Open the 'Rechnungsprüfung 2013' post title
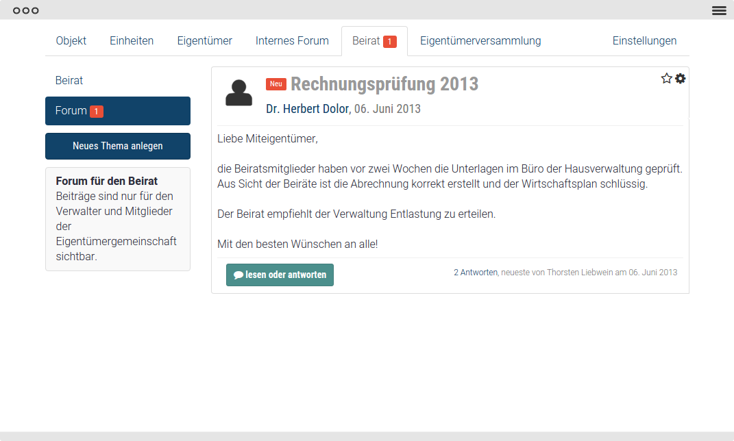Image resolution: width=734 pixels, height=441 pixels. coord(384,84)
